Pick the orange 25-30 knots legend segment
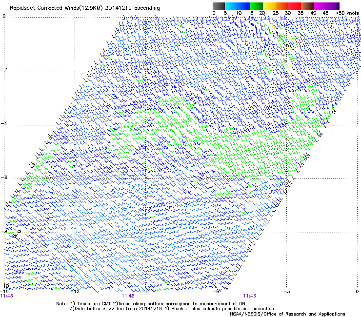The image size is (361, 317). pos(282,6)
